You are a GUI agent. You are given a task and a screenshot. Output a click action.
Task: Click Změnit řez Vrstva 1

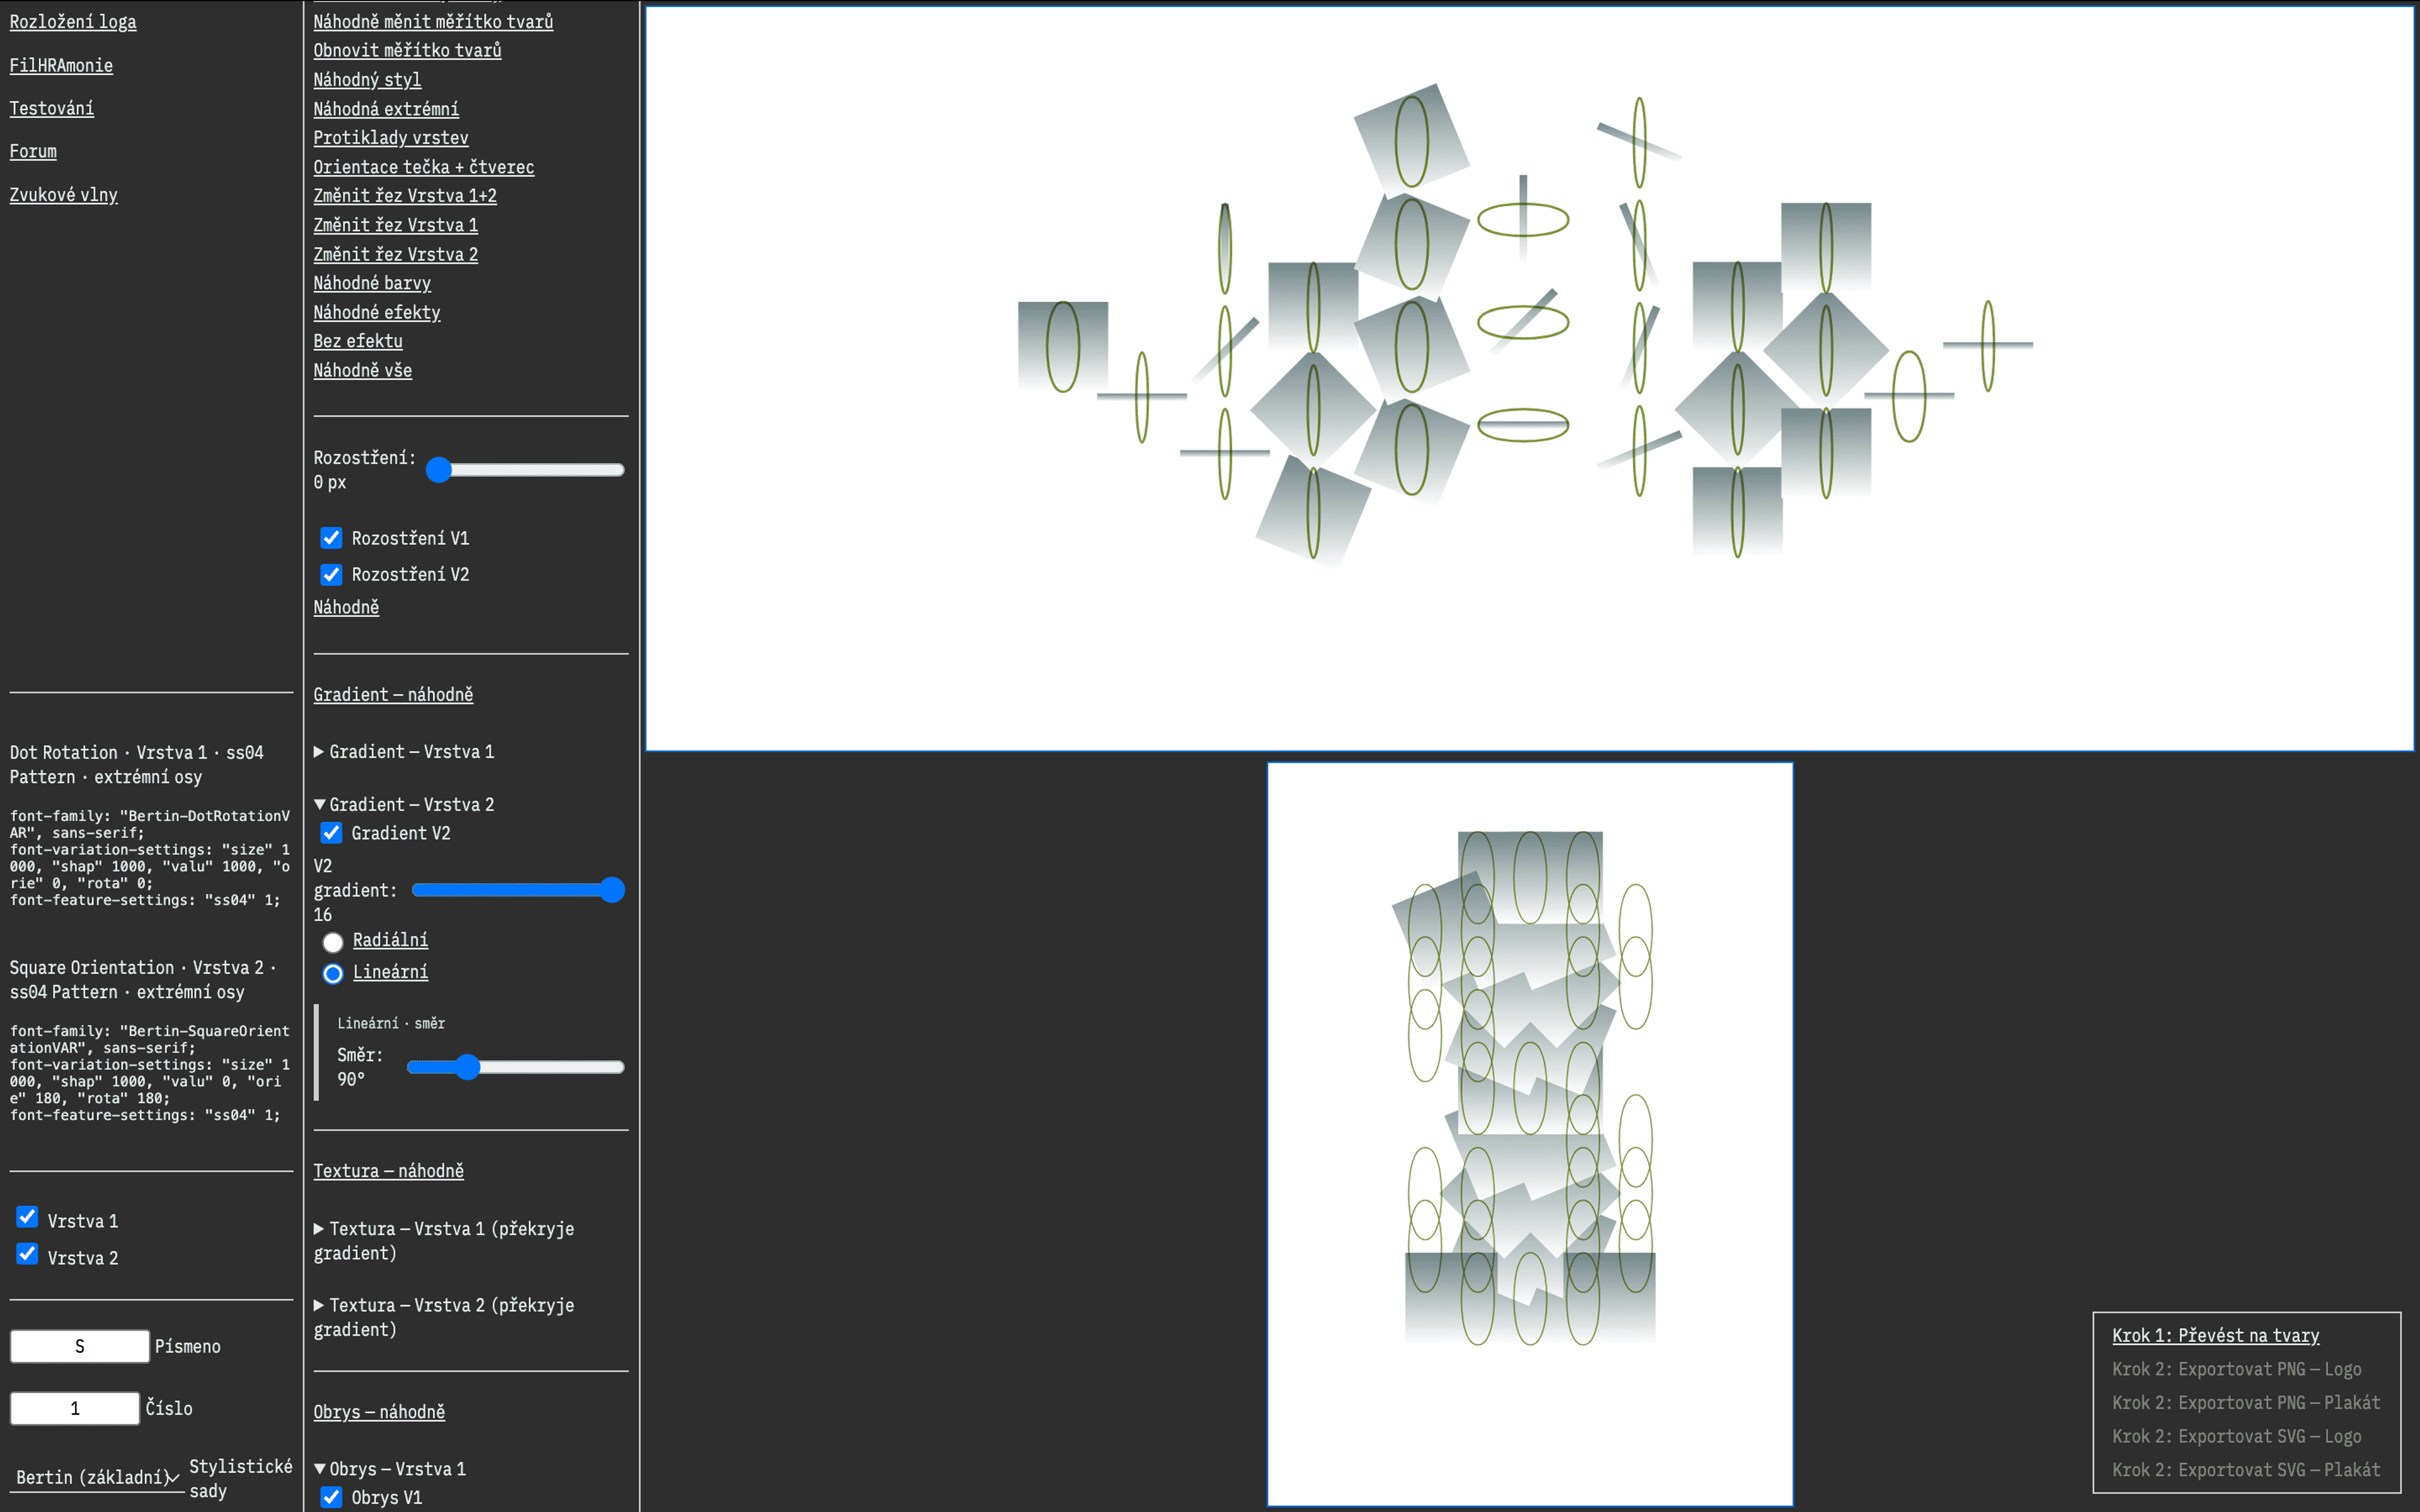(x=396, y=225)
